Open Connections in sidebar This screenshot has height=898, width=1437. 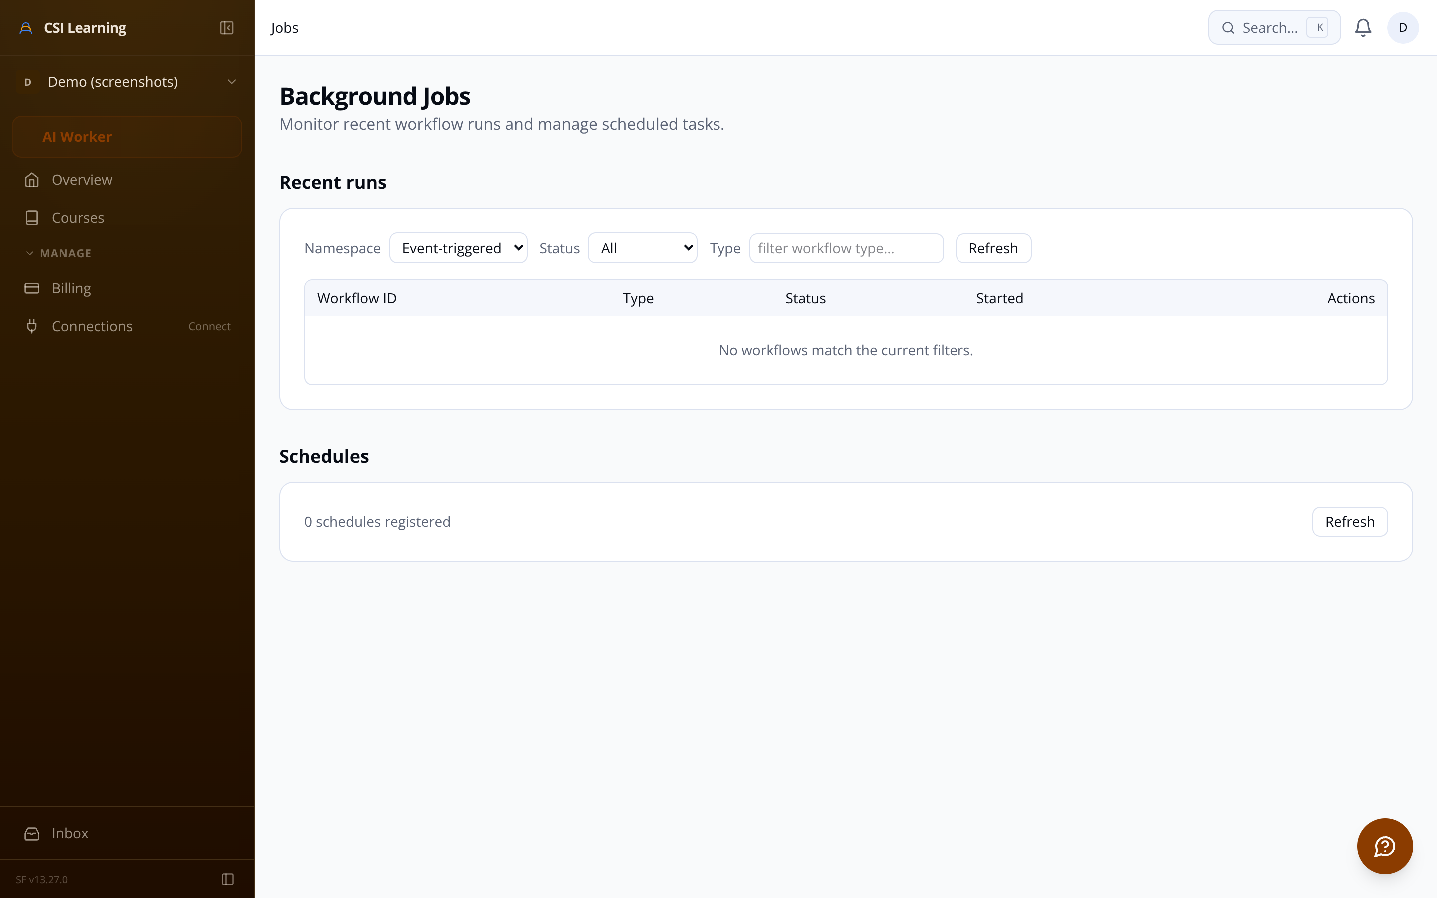tap(127, 326)
